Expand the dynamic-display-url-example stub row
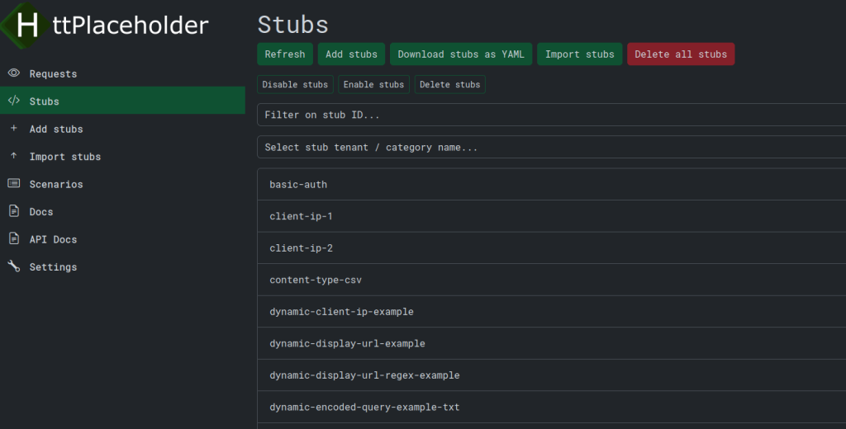This screenshot has height=429, width=846. click(x=551, y=343)
